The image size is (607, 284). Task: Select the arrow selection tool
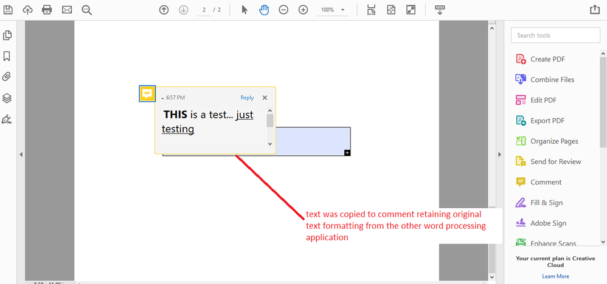point(245,10)
